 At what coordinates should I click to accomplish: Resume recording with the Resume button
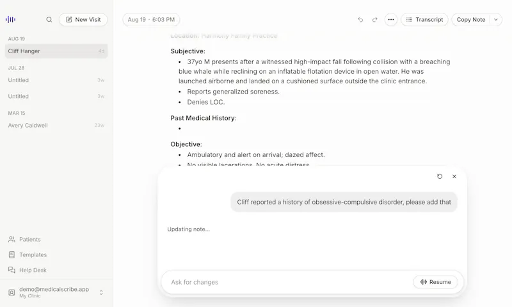(x=436, y=282)
